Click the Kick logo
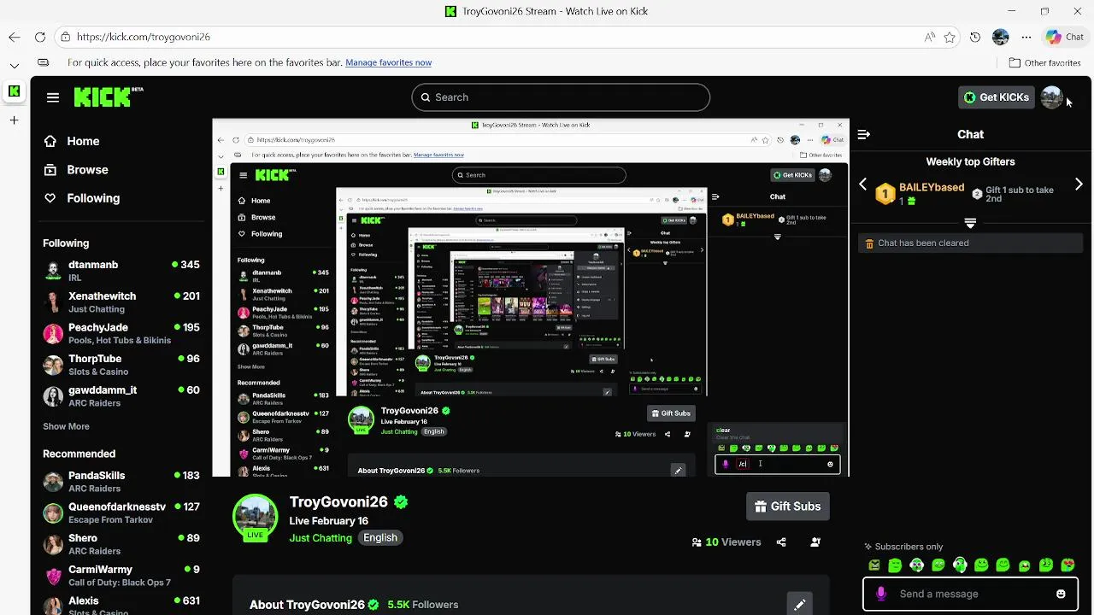This screenshot has width=1094, height=615. tap(108, 97)
